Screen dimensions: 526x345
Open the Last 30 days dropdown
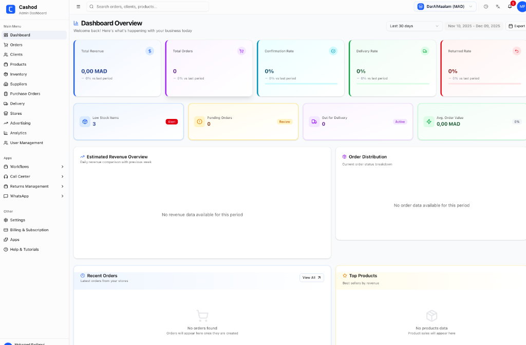click(x=415, y=26)
